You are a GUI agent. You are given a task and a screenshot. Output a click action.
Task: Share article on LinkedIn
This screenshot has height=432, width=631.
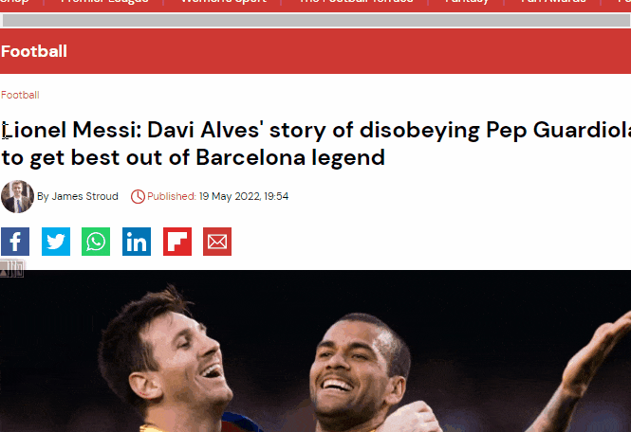pos(137,242)
